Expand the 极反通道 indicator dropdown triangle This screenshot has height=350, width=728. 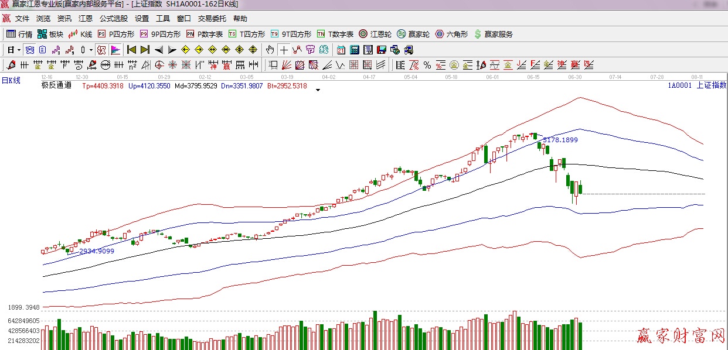(x=318, y=90)
